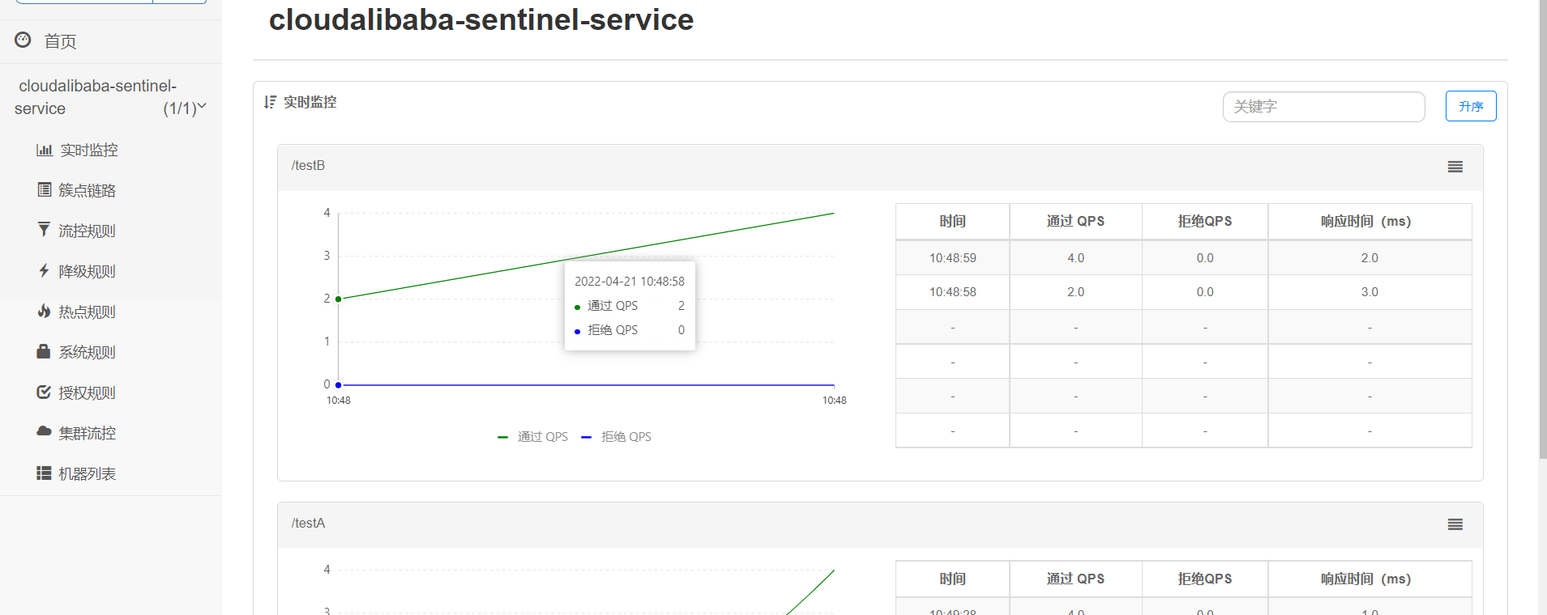Open 降级规则 degrade rules

coord(88,271)
